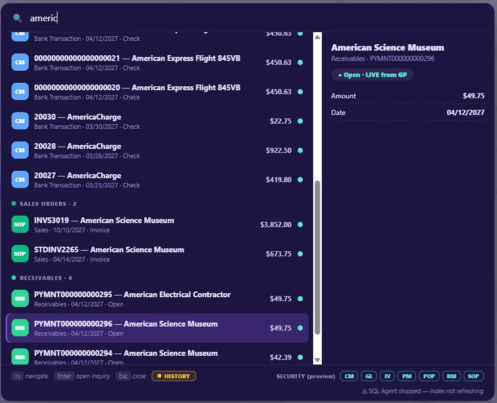Click CM icon for check 20030
The width and height of the screenshot is (497, 403).
[x=20, y=121]
